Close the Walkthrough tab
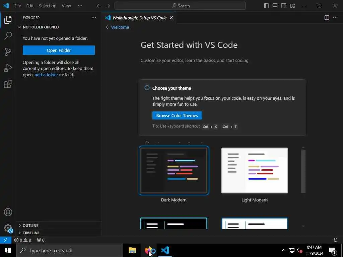Screen dimensions: 343x257 [x=171, y=18]
